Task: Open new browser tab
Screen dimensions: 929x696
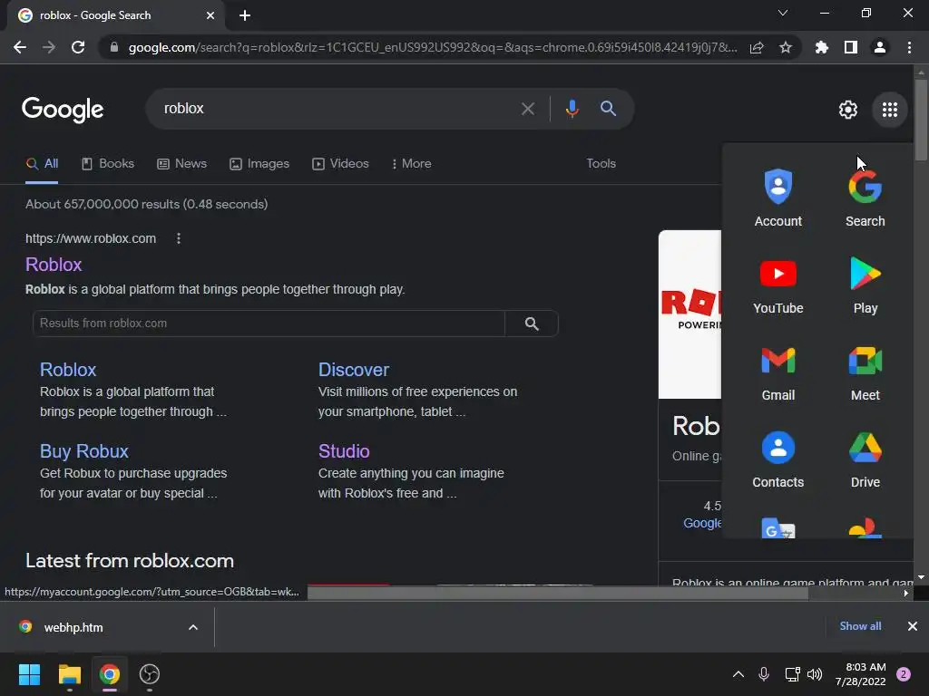Action: (245, 15)
